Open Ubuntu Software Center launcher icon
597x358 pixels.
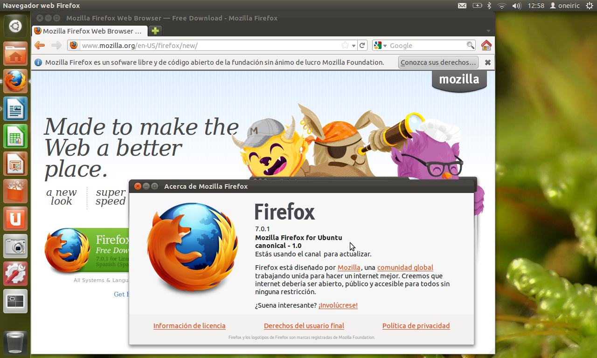(x=15, y=191)
